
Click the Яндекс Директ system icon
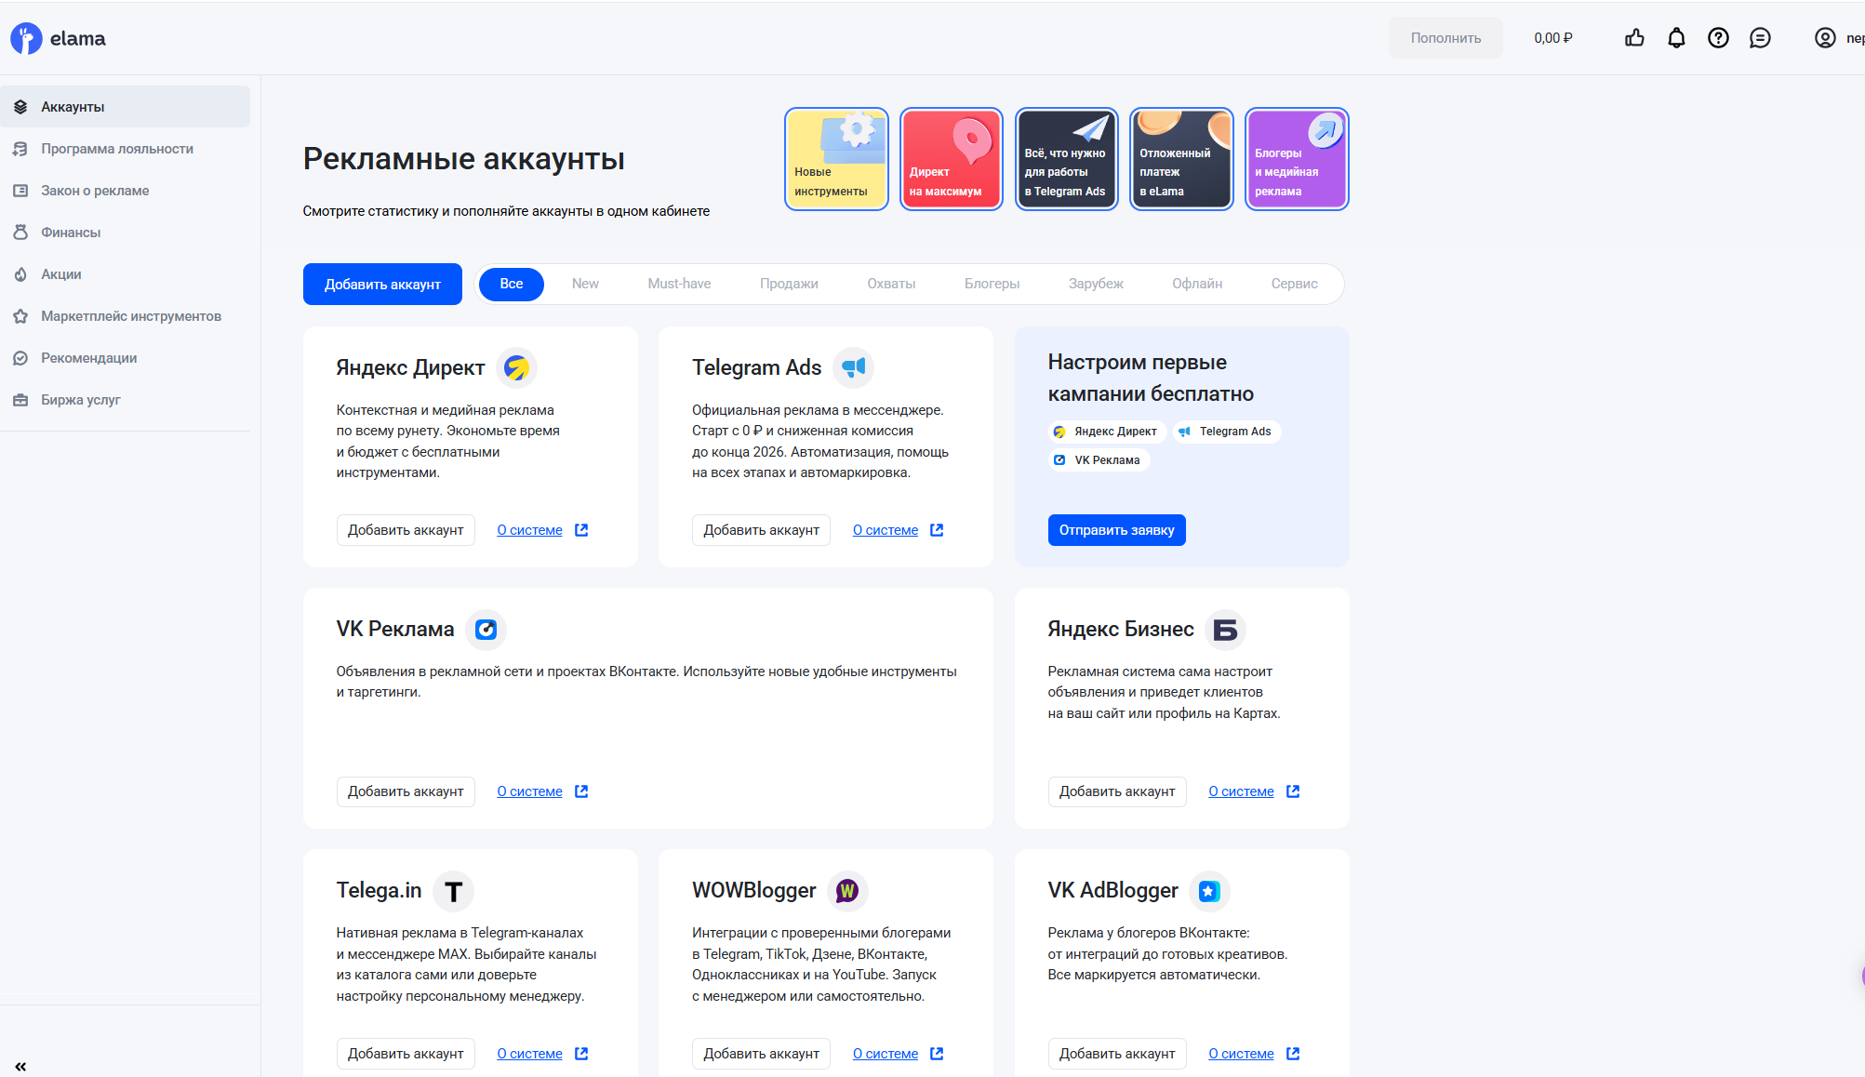coord(516,367)
